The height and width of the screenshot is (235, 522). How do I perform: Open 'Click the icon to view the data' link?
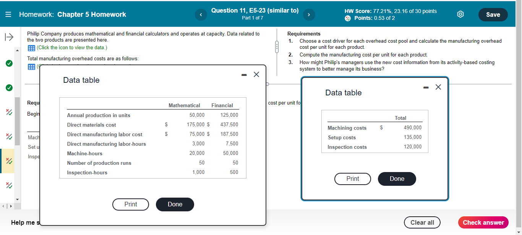click(72, 48)
